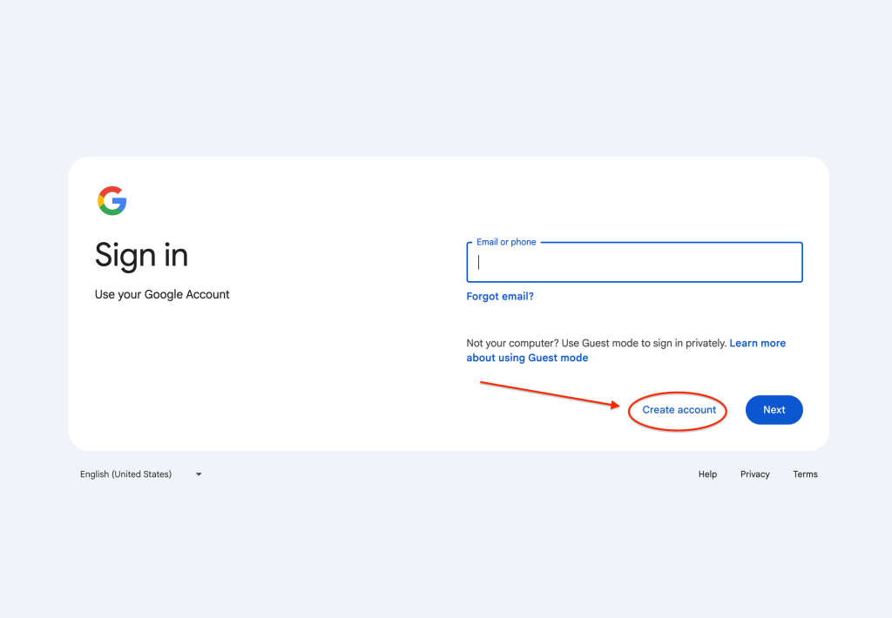
Task: Open the English (United States) language selector
Action: click(126, 474)
